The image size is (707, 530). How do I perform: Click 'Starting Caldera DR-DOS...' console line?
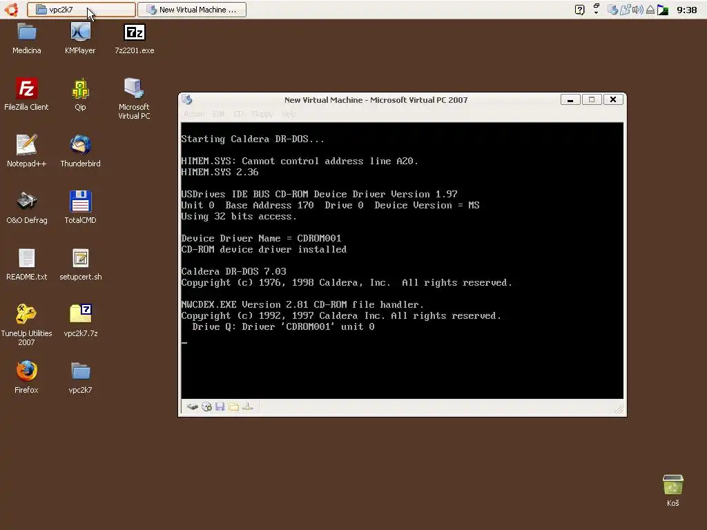coord(253,139)
